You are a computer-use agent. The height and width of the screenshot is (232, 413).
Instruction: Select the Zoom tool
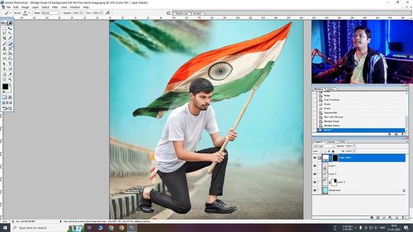10,79
